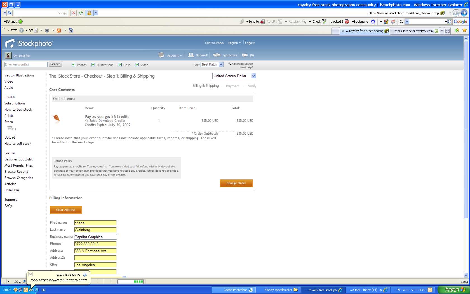470x294 pixels.
Task: Open the Settings dropdown in Google toolbar
Action: tap(10, 22)
